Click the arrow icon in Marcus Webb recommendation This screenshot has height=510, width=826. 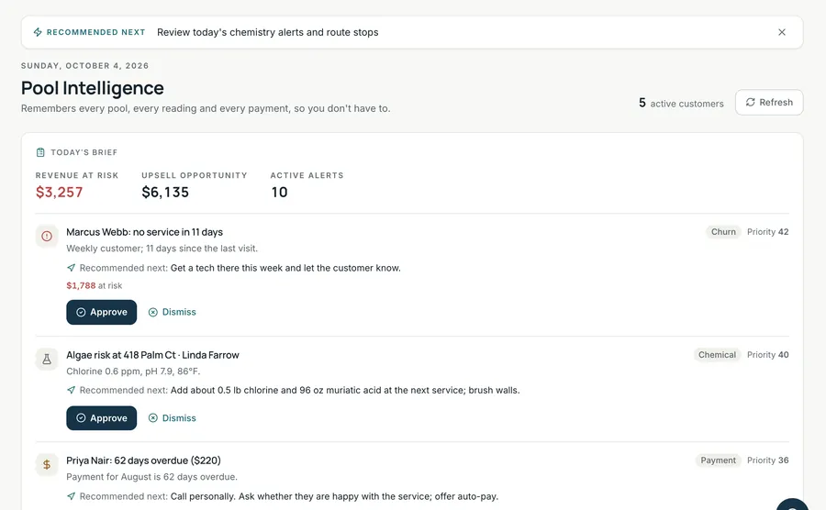point(71,268)
